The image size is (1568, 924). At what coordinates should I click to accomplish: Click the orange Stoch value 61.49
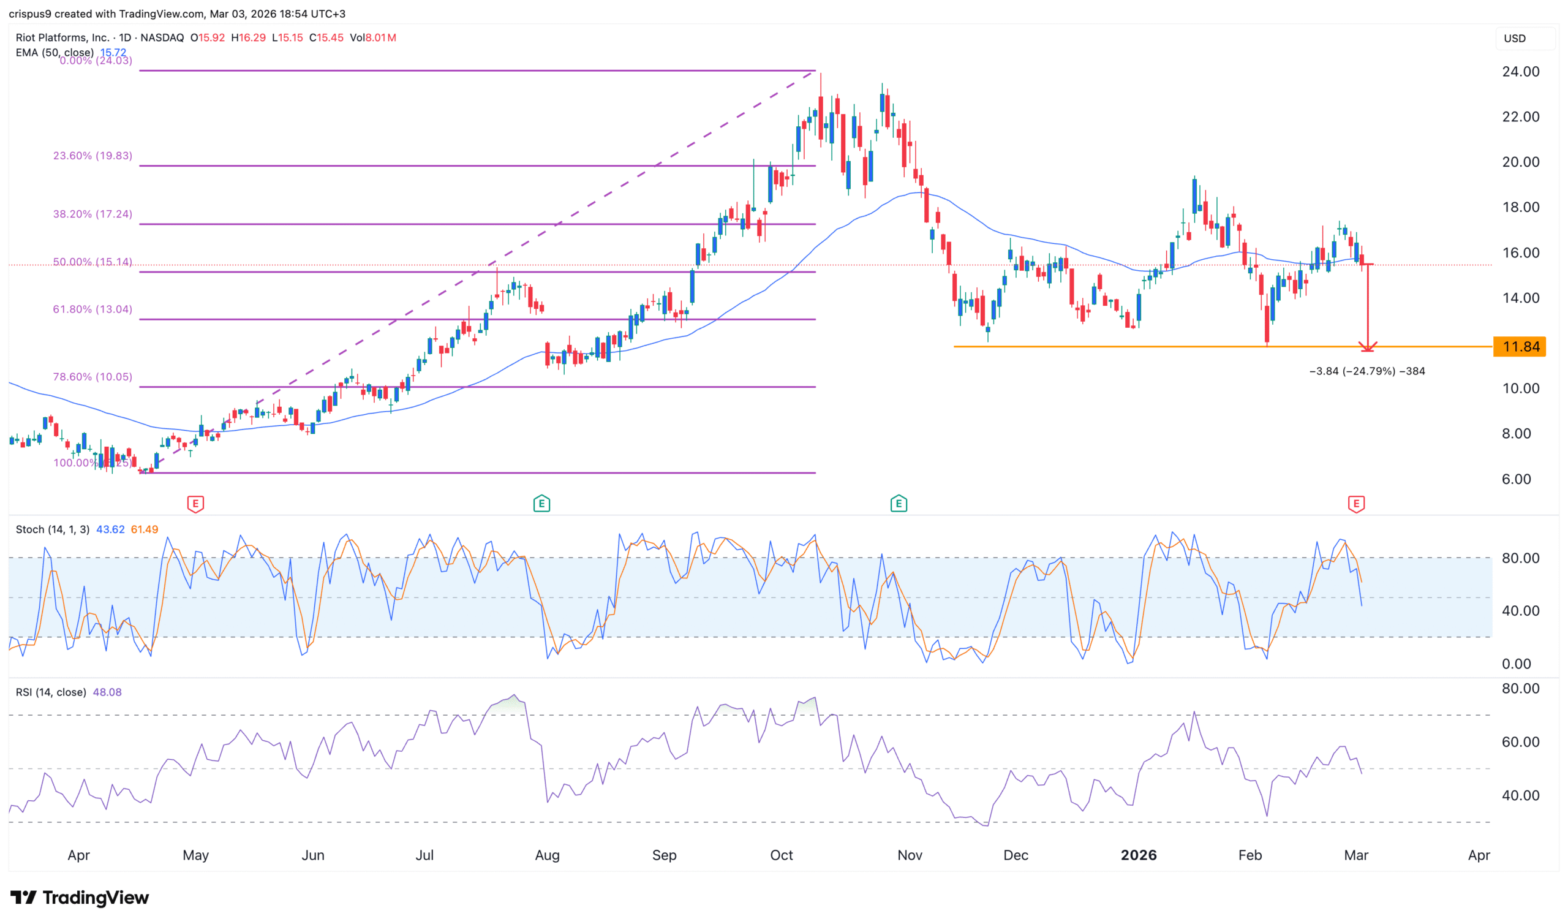[145, 529]
